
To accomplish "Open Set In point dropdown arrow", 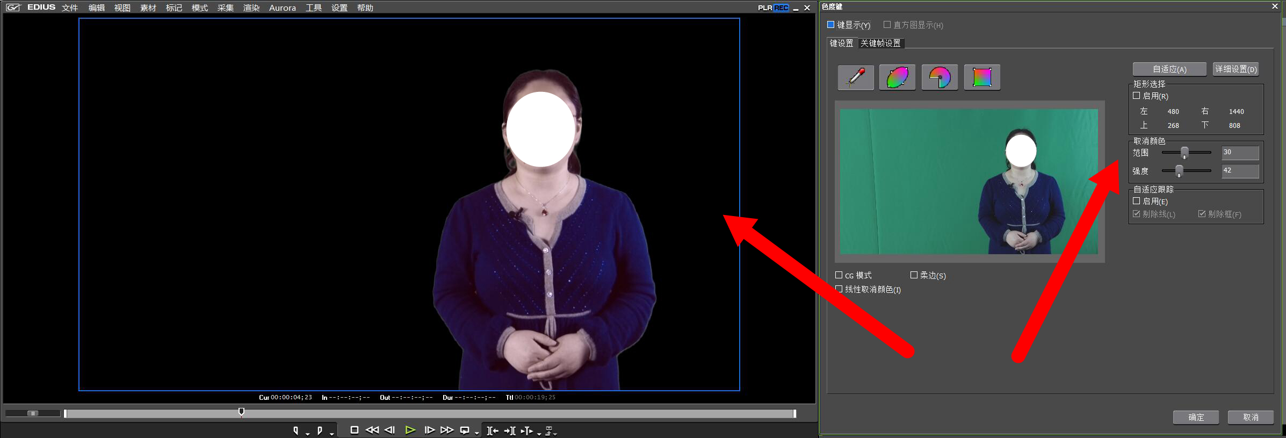I will click(x=307, y=433).
